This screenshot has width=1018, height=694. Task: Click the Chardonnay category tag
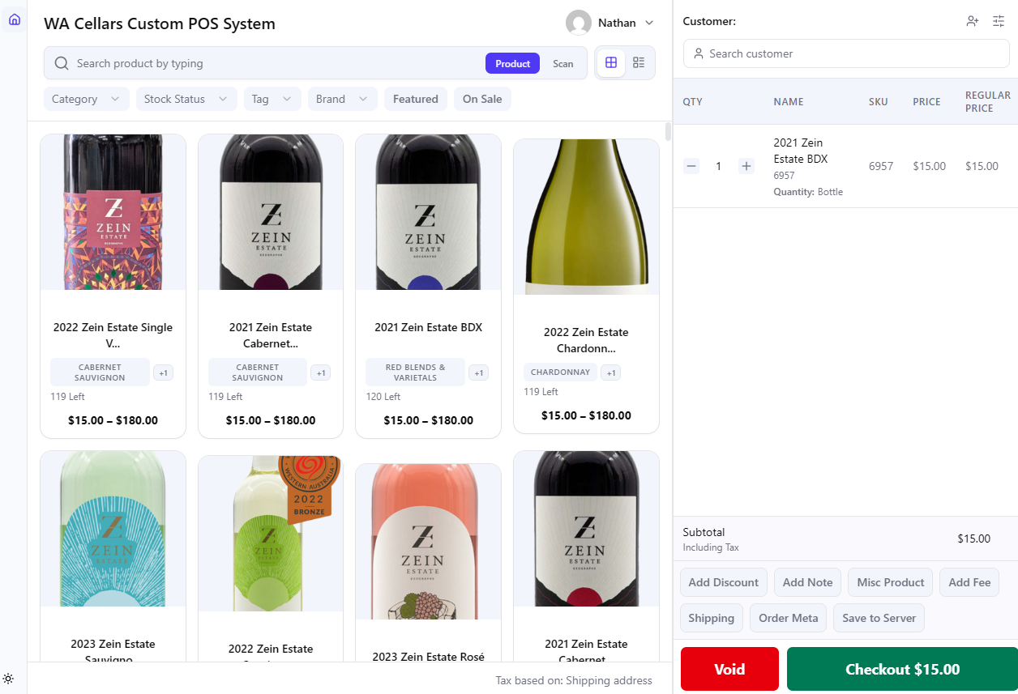[x=560, y=373]
